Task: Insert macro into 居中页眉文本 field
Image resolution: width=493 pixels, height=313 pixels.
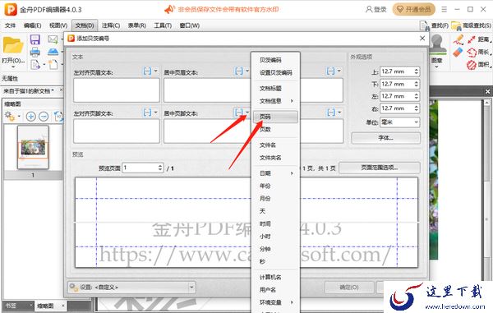Action: 239,71
